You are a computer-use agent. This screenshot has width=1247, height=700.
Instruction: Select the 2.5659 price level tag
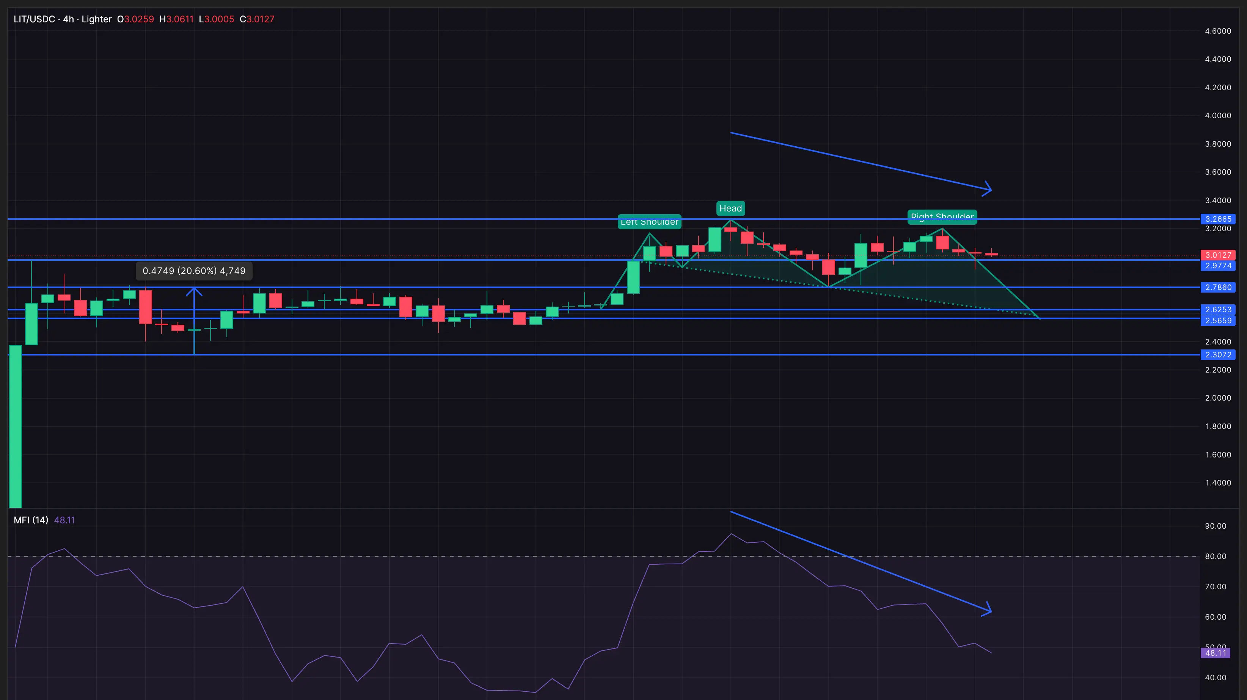click(1217, 320)
